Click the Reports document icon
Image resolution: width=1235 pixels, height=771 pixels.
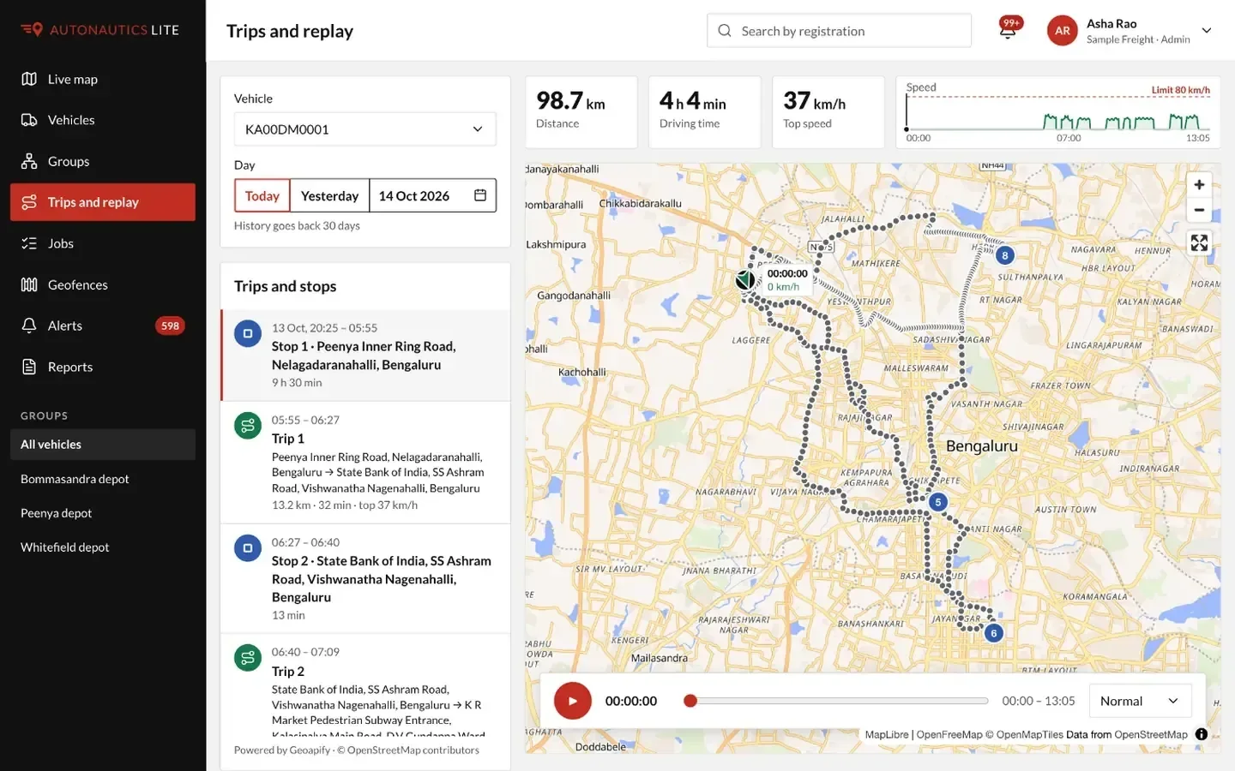[x=29, y=367]
